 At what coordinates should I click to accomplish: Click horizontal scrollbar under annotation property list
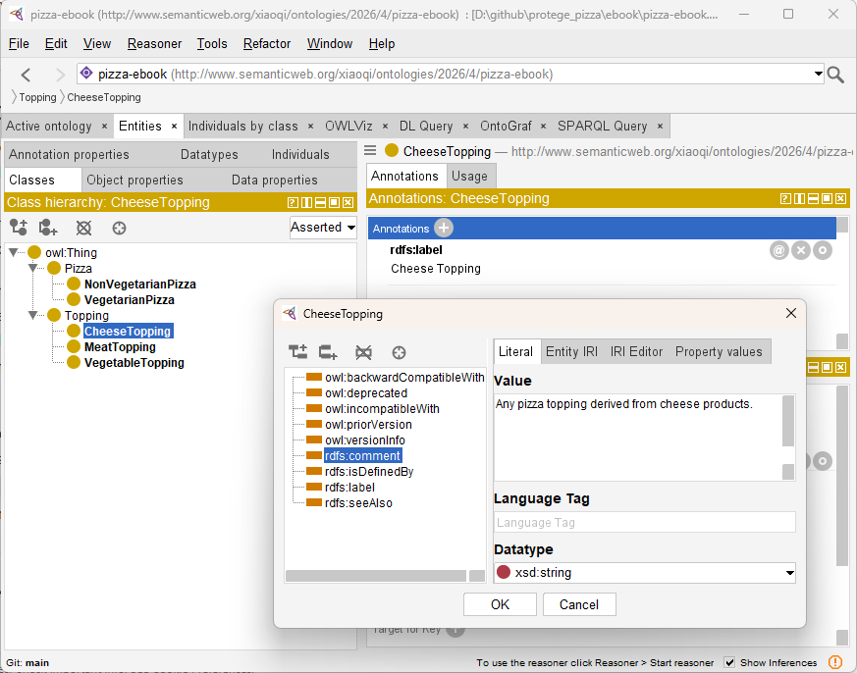click(x=376, y=576)
